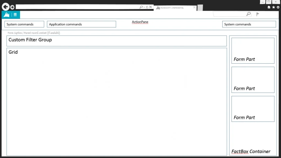Click the address bar refresh icon
The width and height of the screenshot is (281, 158).
[x=147, y=7]
